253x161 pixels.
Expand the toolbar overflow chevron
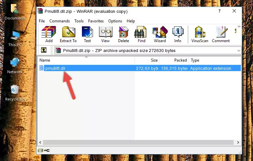click(x=239, y=27)
